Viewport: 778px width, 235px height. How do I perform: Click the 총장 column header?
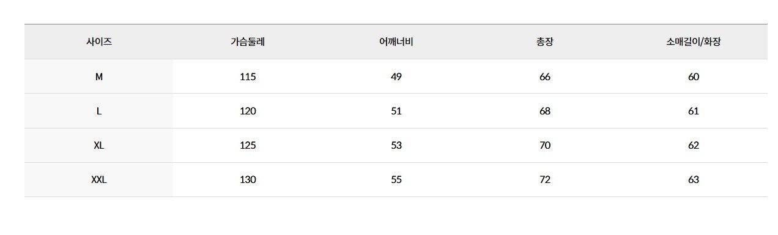[x=545, y=42]
